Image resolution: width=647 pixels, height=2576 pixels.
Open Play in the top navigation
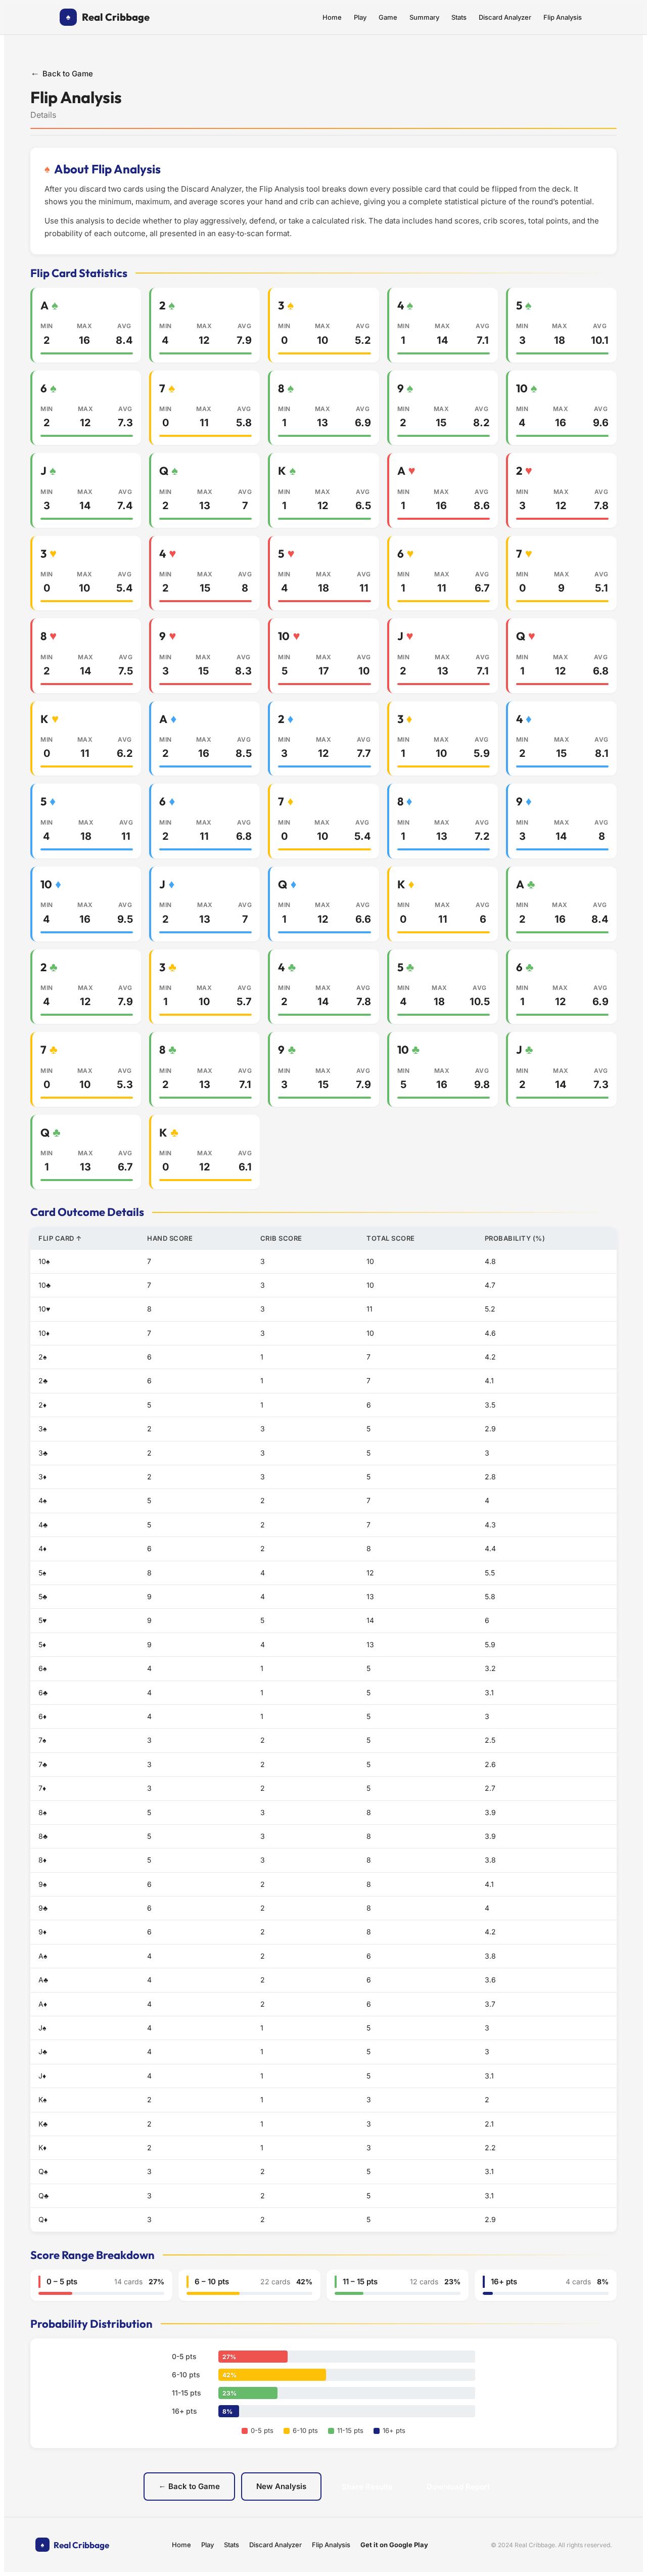(x=360, y=17)
